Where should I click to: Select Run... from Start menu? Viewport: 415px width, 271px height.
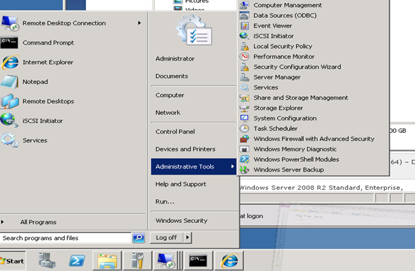[x=165, y=202]
